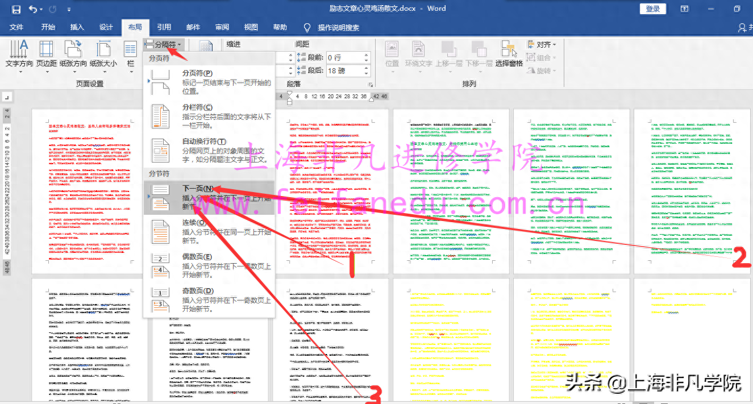Click the 登录 (Sign in) button

coord(652,9)
